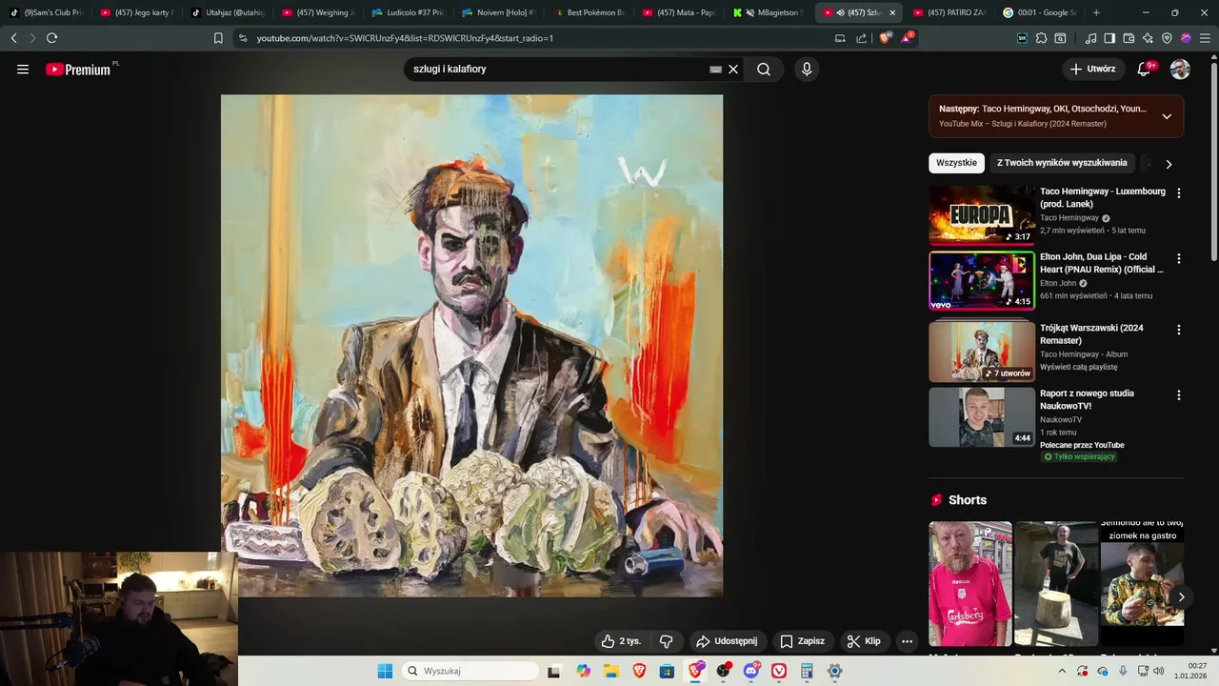
Task: Clear the YouTube search query
Action: point(733,69)
